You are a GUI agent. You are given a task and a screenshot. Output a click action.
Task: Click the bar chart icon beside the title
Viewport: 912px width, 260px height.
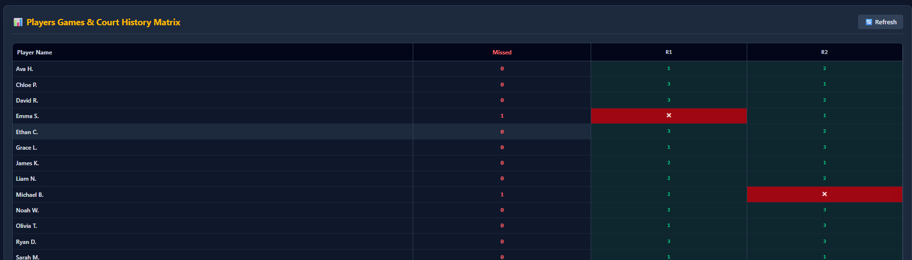[18, 22]
